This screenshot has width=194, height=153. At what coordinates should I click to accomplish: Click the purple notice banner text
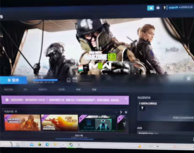point(65,100)
